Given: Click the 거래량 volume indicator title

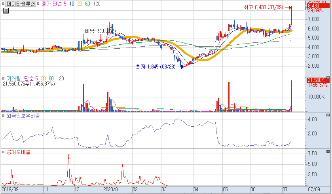Looking at the screenshot, I should tap(14, 78).
